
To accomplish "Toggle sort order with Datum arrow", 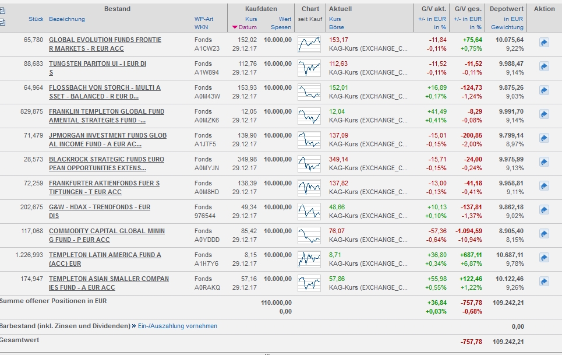I will point(235,27).
